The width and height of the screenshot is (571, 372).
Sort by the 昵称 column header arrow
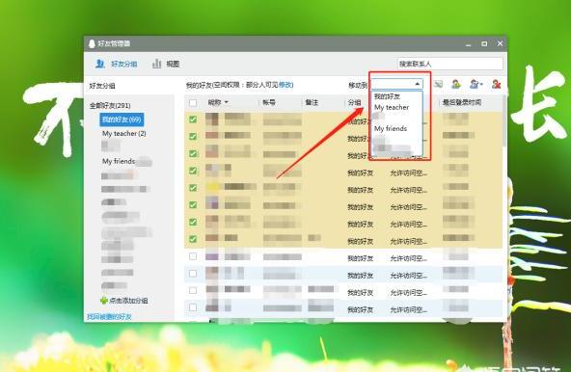pos(226,103)
